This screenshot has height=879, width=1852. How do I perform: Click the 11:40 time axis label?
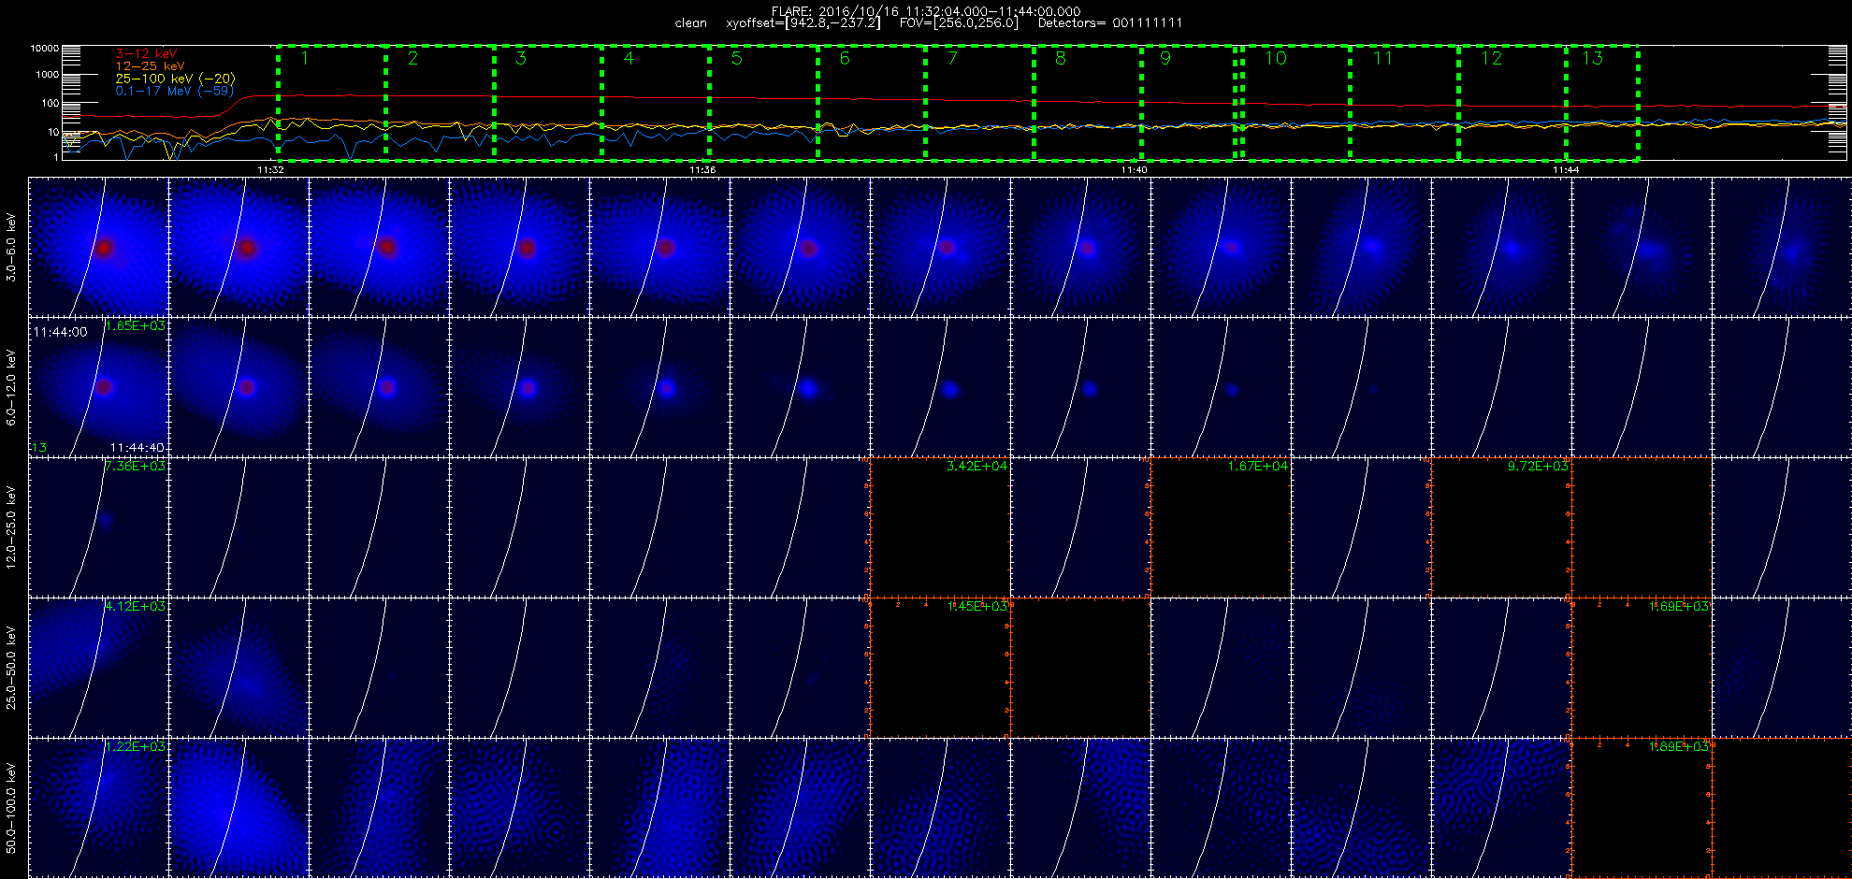(1134, 170)
